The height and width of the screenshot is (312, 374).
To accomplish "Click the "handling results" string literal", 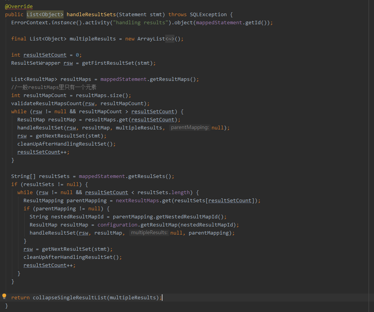I will 140,23.
